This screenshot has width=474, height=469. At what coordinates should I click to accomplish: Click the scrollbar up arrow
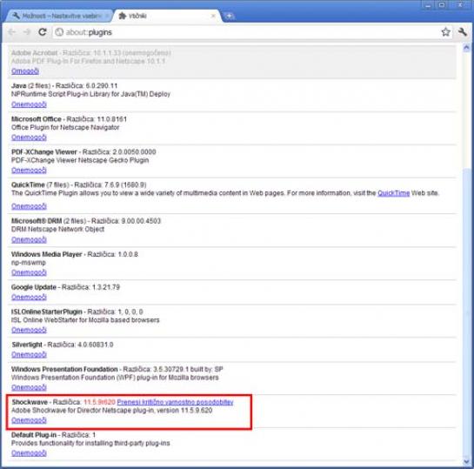tap(466, 48)
